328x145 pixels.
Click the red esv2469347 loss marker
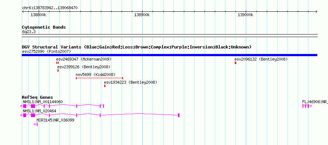pos(57,63)
